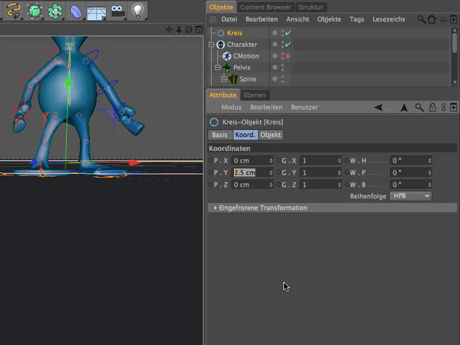This screenshot has height=345, width=460.
Task: Click the P.Y value field
Action: click(252, 172)
